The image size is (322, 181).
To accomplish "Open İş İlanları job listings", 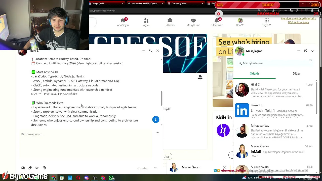I will click(170, 22).
